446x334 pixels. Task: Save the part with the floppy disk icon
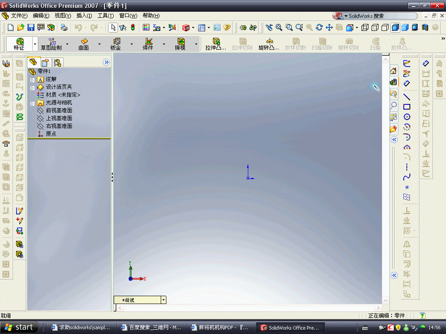[31, 27]
